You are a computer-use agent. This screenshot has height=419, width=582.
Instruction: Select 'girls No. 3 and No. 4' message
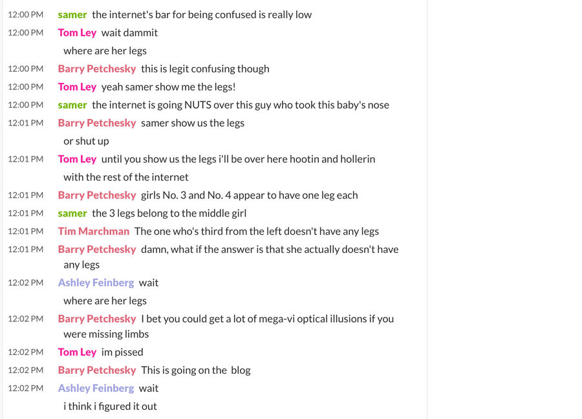tap(250, 195)
